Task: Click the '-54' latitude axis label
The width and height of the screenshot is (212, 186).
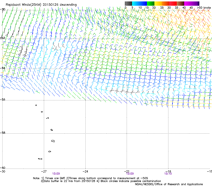Action: point(3,68)
